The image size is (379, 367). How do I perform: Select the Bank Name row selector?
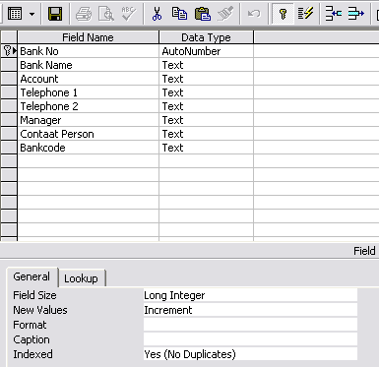[x=9, y=65]
